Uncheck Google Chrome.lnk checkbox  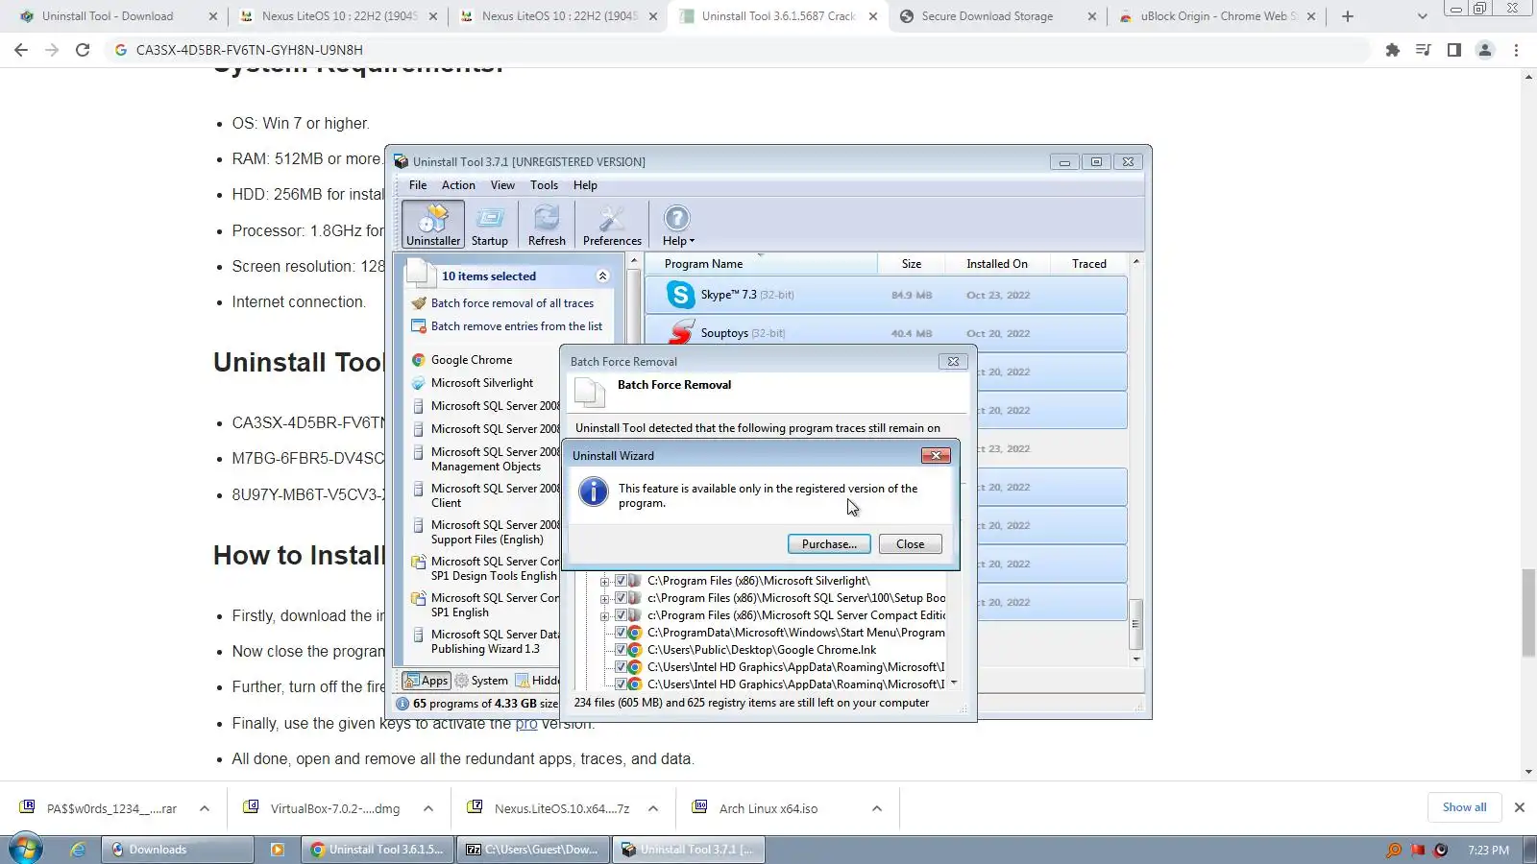pos(621,650)
